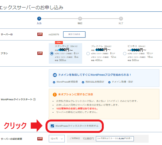This screenshot has height=145, width=162.
Task: Open the 12ヶ月 contract period dropdown
Action: (x=57, y=138)
